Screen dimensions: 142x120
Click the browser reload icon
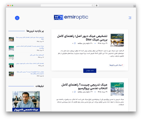92,5
